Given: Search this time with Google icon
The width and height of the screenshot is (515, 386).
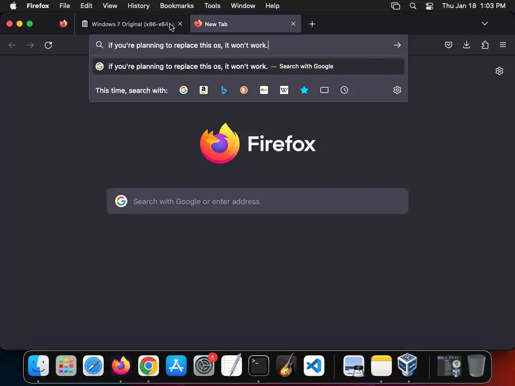Looking at the screenshot, I should pos(184,90).
